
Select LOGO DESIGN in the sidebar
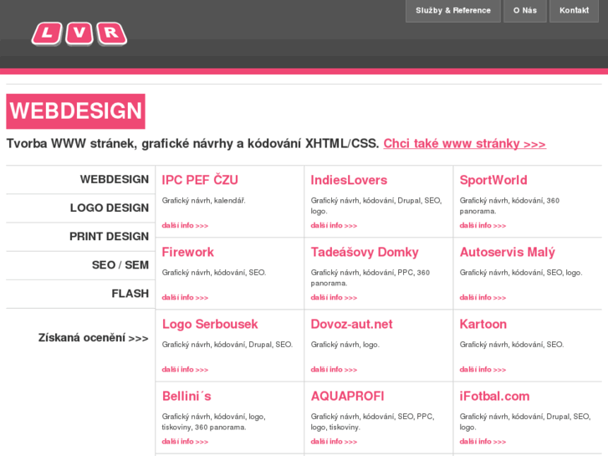tap(110, 208)
